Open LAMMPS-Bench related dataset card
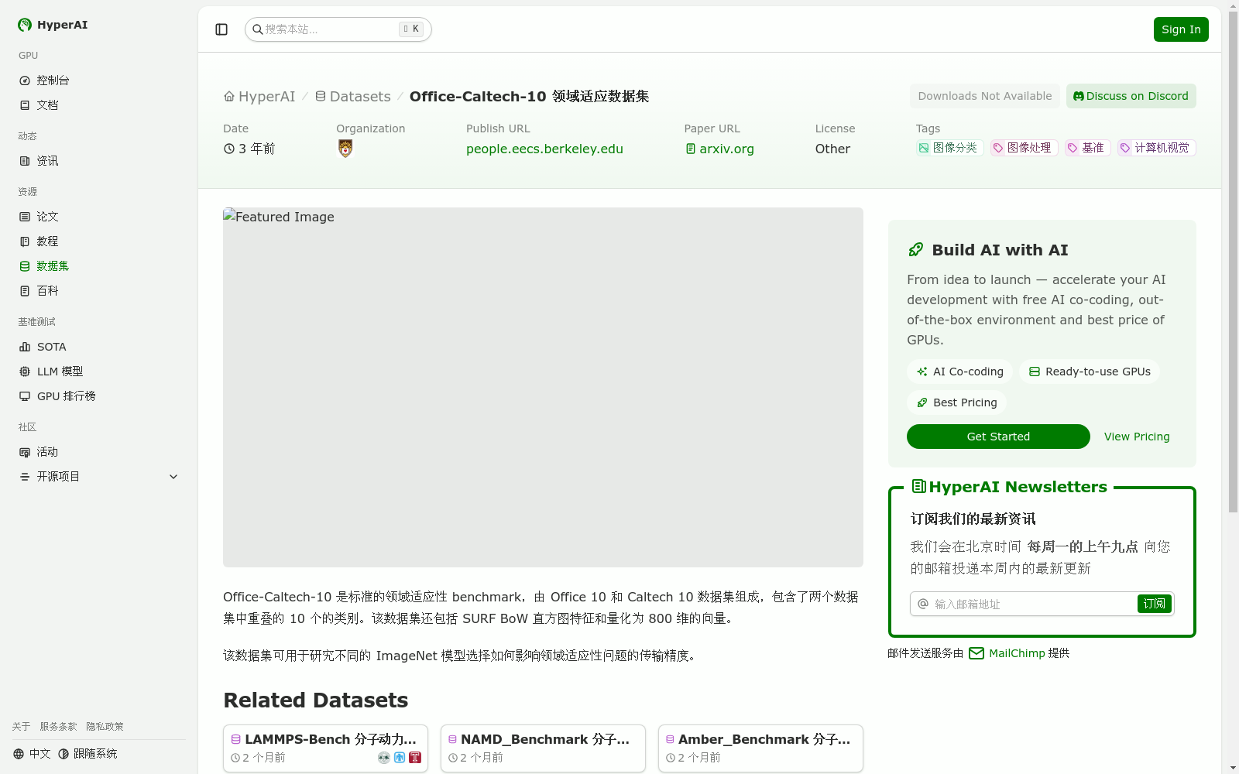This screenshot has width=1239, height=774. [x=325, y=748]
